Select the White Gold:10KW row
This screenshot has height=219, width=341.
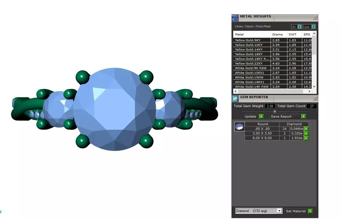pos(273,78)
